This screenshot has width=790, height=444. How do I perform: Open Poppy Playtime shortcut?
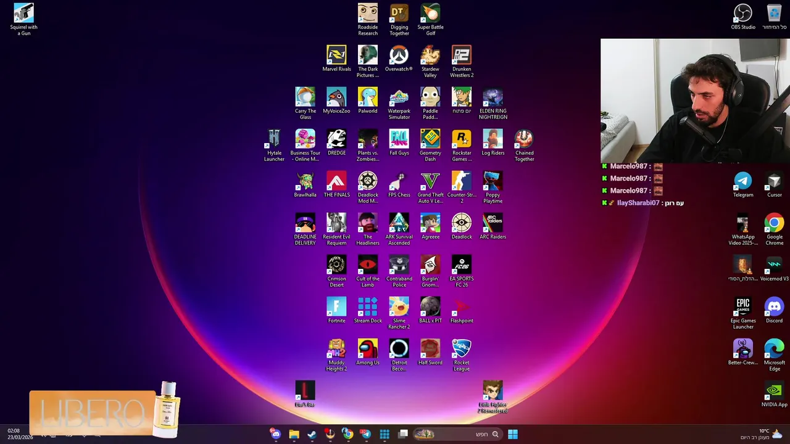point(493,187)
